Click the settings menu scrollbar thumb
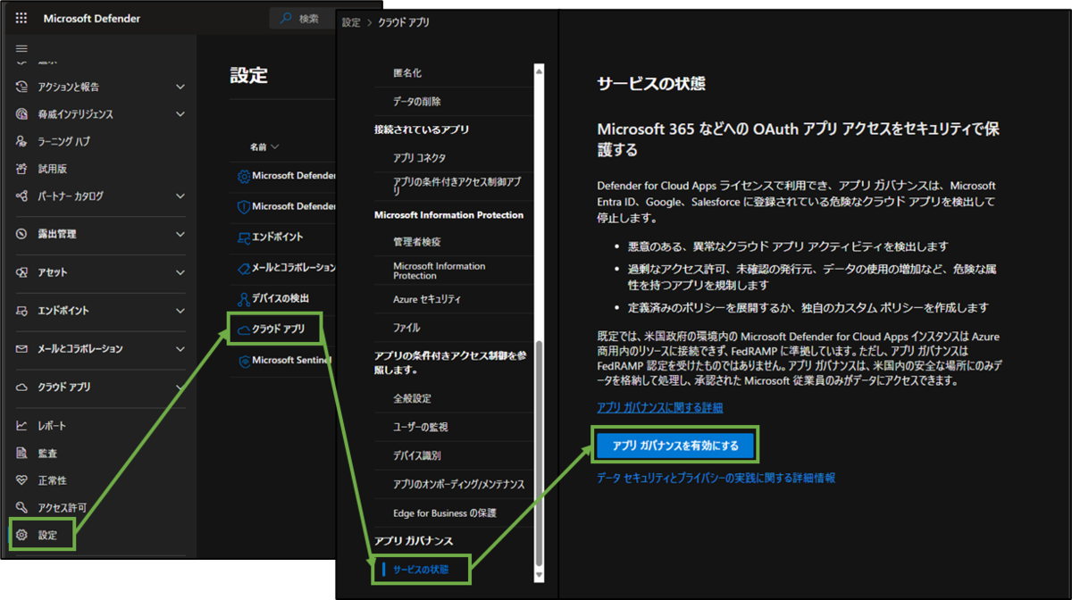The image size is (1072, 600). [x=539, y=452]
